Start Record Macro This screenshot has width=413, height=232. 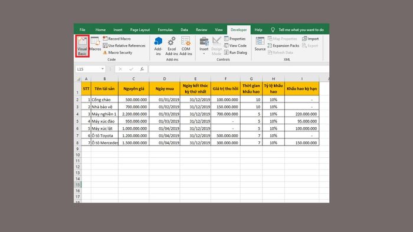coord(117,39)
